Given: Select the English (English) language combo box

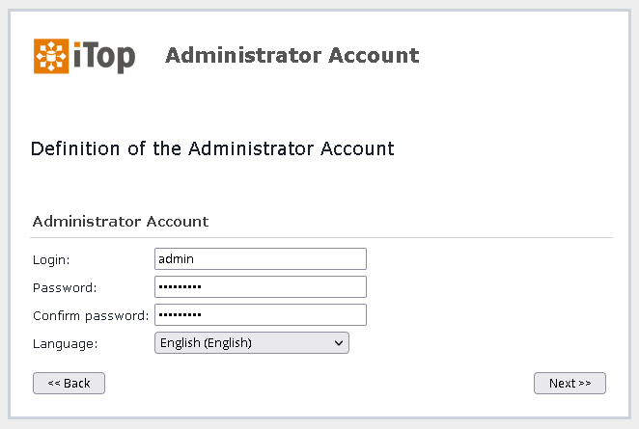Looking at the screenshot, I should tap(252, 342).
